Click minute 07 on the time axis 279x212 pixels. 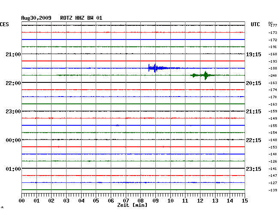pyautogui.click(x=126, y=201)
